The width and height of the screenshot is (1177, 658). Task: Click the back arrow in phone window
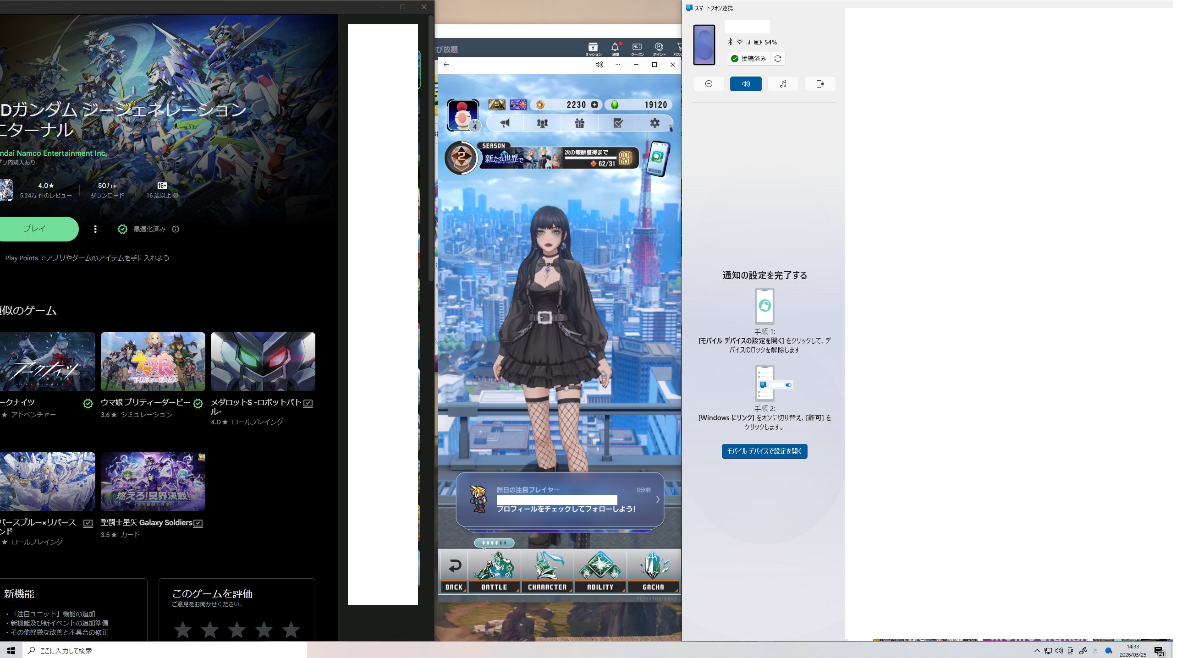click(x=446, y=65)
